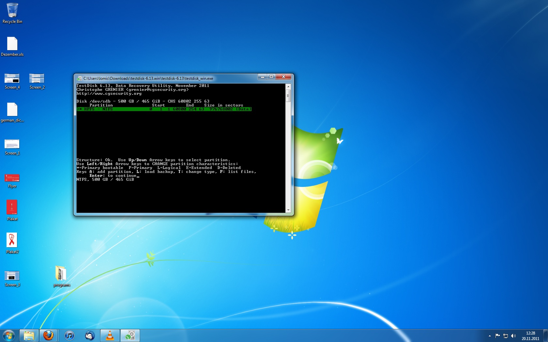Viewport: 548px width, 342px height.
Task: Click the TestDisk window title bar icon
Action: tap(79, 78)
